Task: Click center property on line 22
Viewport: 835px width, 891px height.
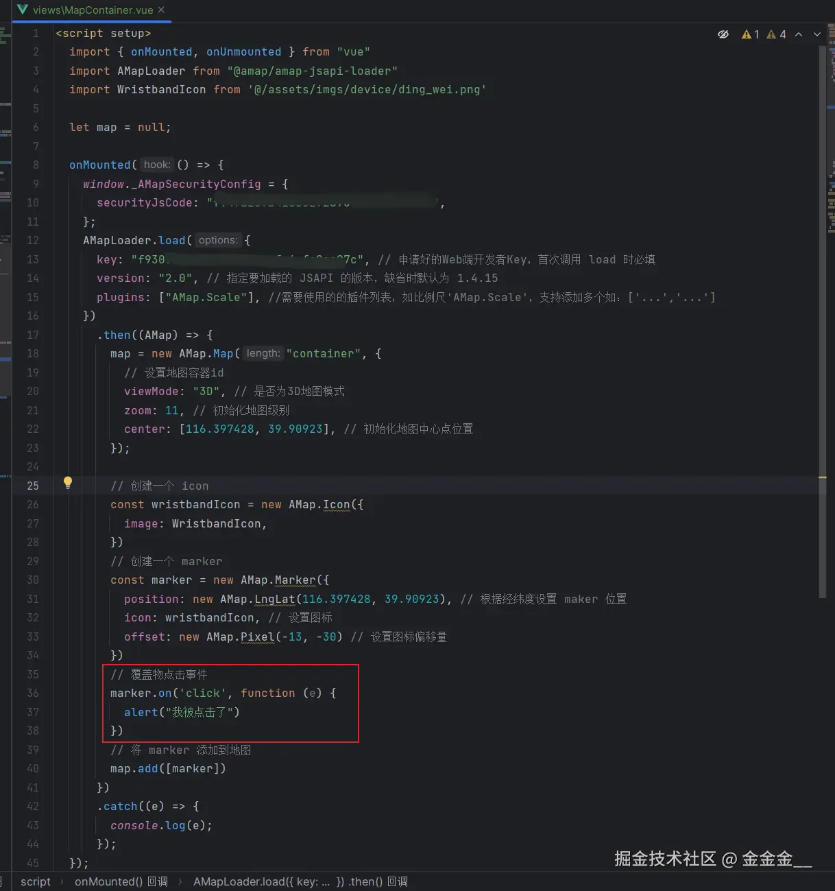Action: point(145,429)
